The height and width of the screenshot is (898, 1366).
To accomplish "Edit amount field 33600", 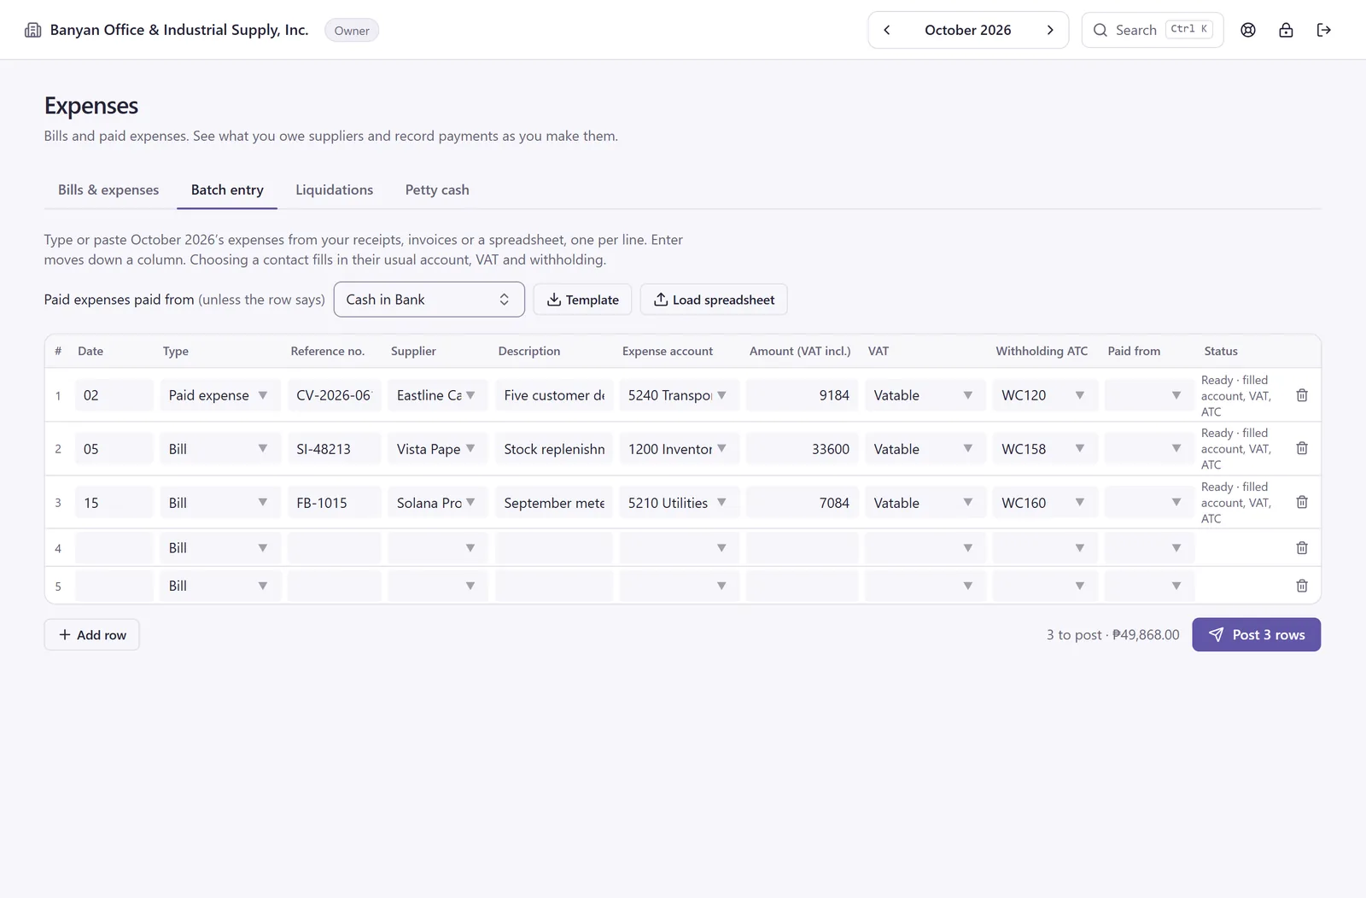I will tap(802, 449).
